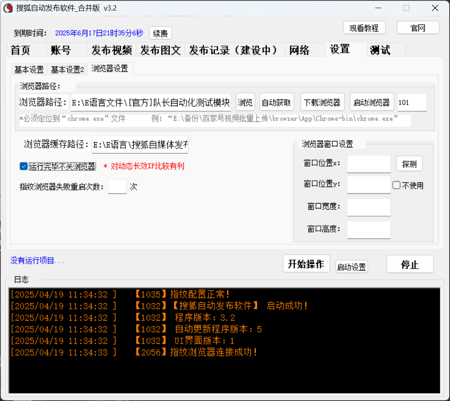Click 自动获取 button
This screenshot has width=450, height=401.
click(x=276, y=102)
